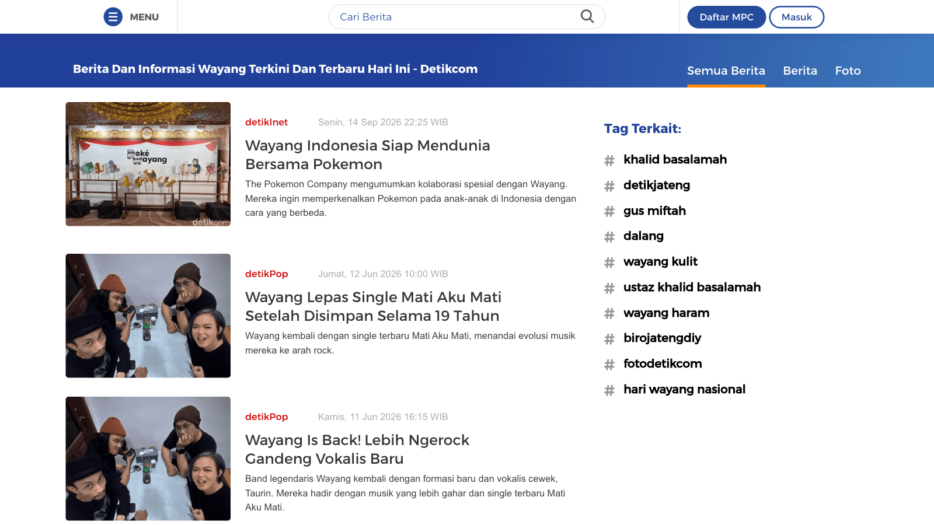
Task: Open the Pokemon Wayang stage thumbnail
Action: click(148, 164)
